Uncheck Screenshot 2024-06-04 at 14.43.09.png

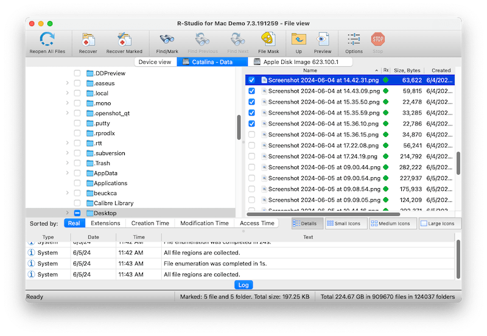click(x=252, y=91)
